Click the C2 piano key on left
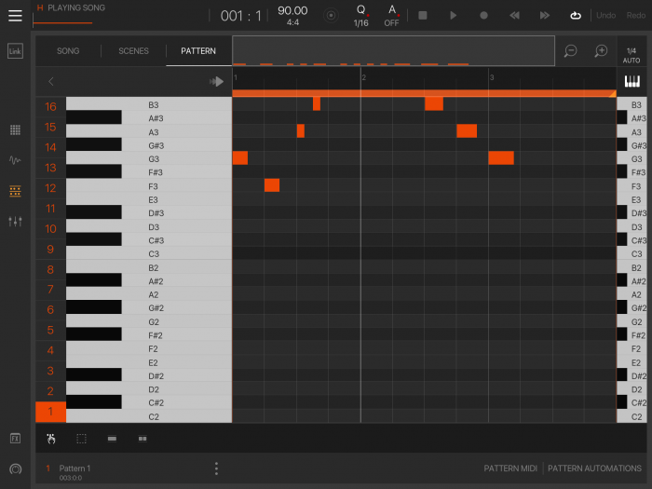 pos(149,416)
